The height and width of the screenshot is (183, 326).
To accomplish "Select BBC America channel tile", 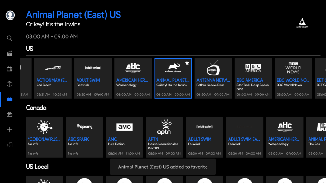I will 253,78.
